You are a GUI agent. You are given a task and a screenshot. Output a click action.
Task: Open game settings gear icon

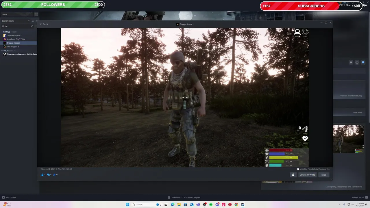pos(351,62)
